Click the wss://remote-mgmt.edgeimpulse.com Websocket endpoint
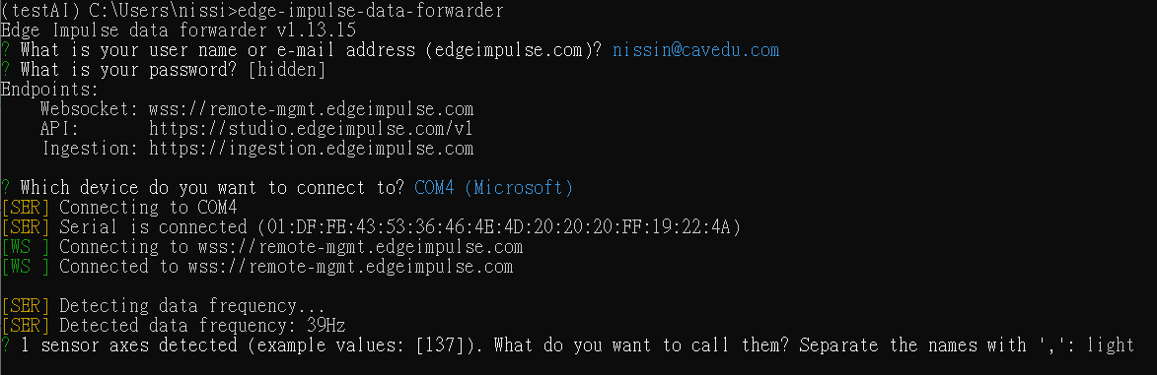This screenshot has height=375, width=1157. coord(311,110)
